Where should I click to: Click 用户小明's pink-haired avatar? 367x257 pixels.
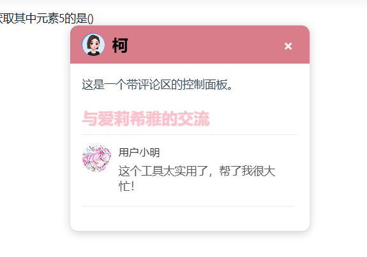[96, 158]
